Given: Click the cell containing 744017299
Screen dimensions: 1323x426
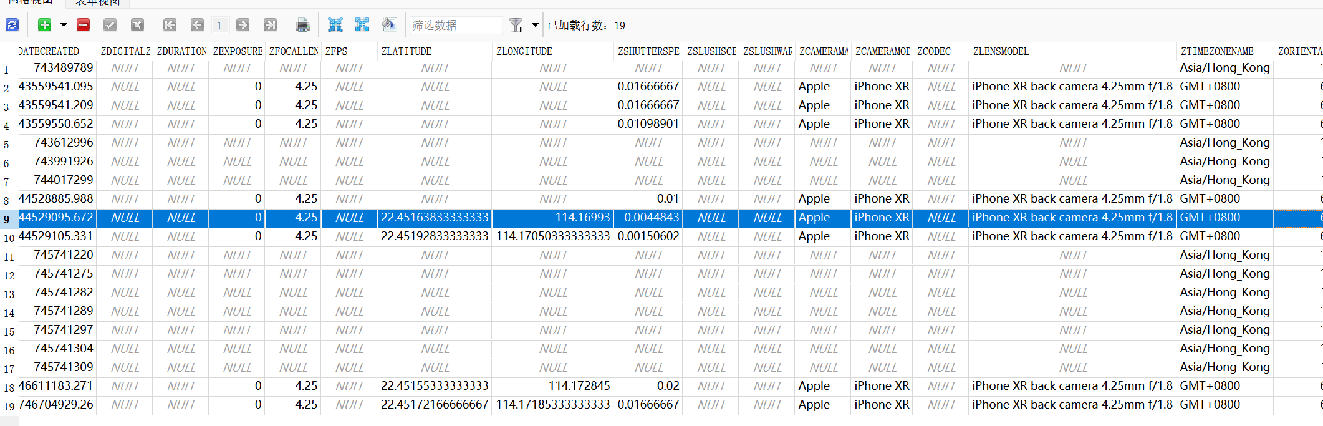Looking at the screenshot, I should [57, 180].
